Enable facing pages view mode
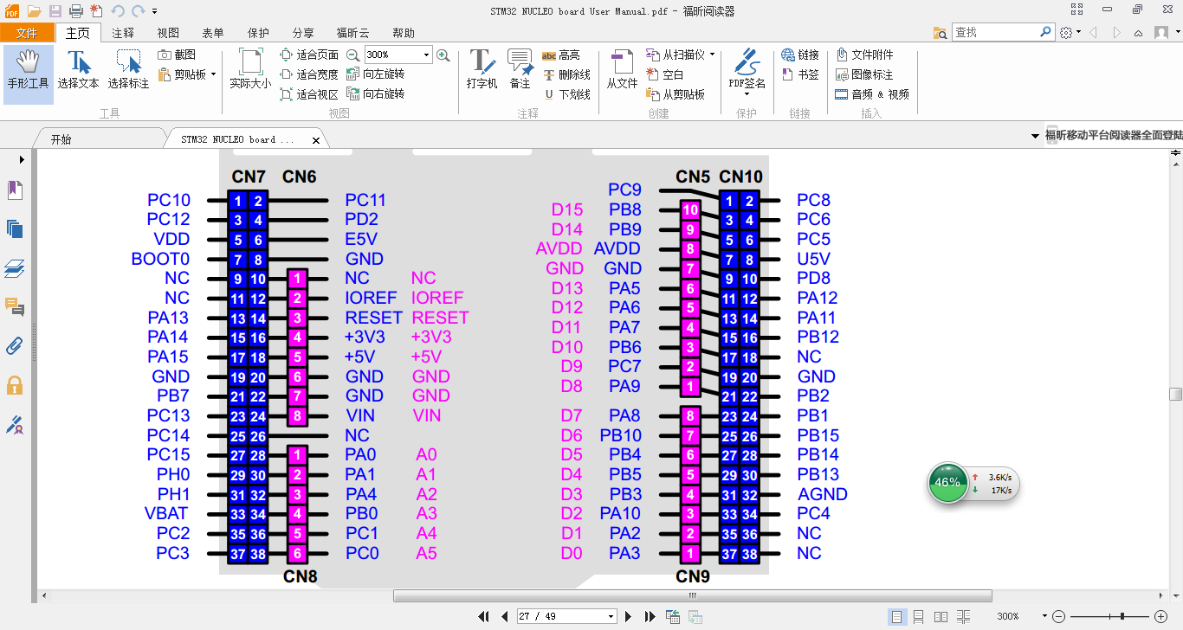Image resolution: width=1183 pixels, height=630 pixels. point(941,616)
